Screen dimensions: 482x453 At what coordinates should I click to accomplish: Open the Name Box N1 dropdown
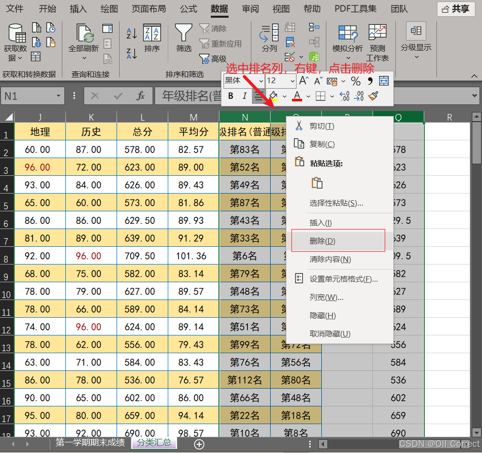coord(58,96)
